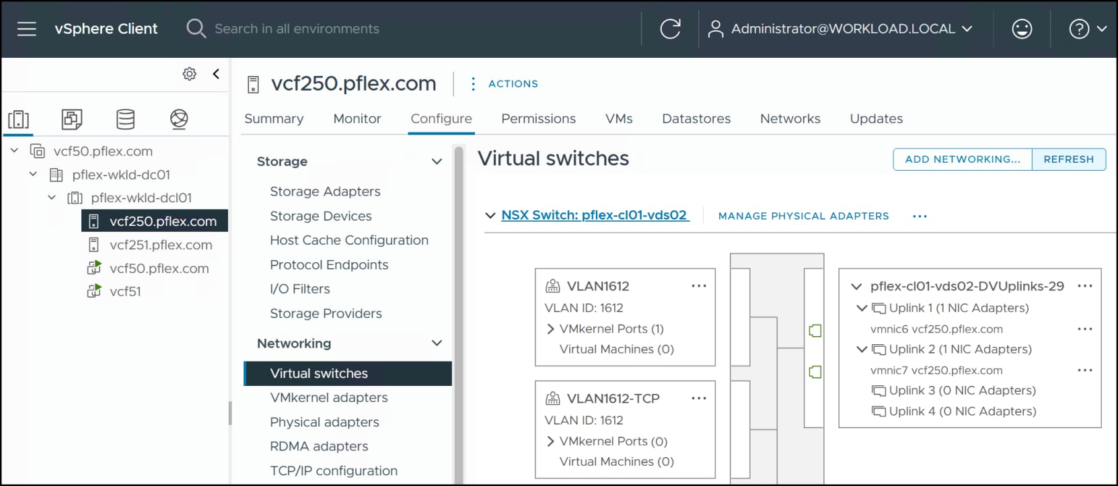Screen dimensions: 1118x486
Task: Open NSX switch more options ellipsis
Action: point(920,216)
